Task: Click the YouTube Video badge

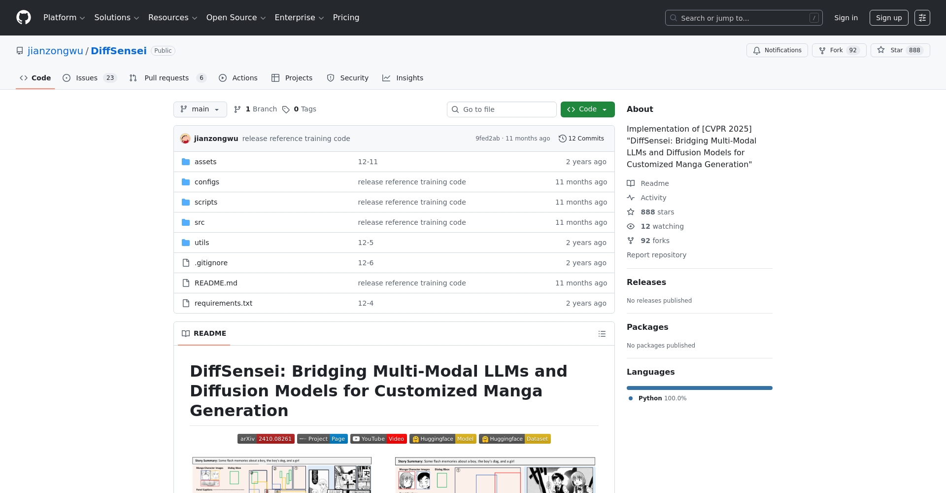Action: click(378, 439)
